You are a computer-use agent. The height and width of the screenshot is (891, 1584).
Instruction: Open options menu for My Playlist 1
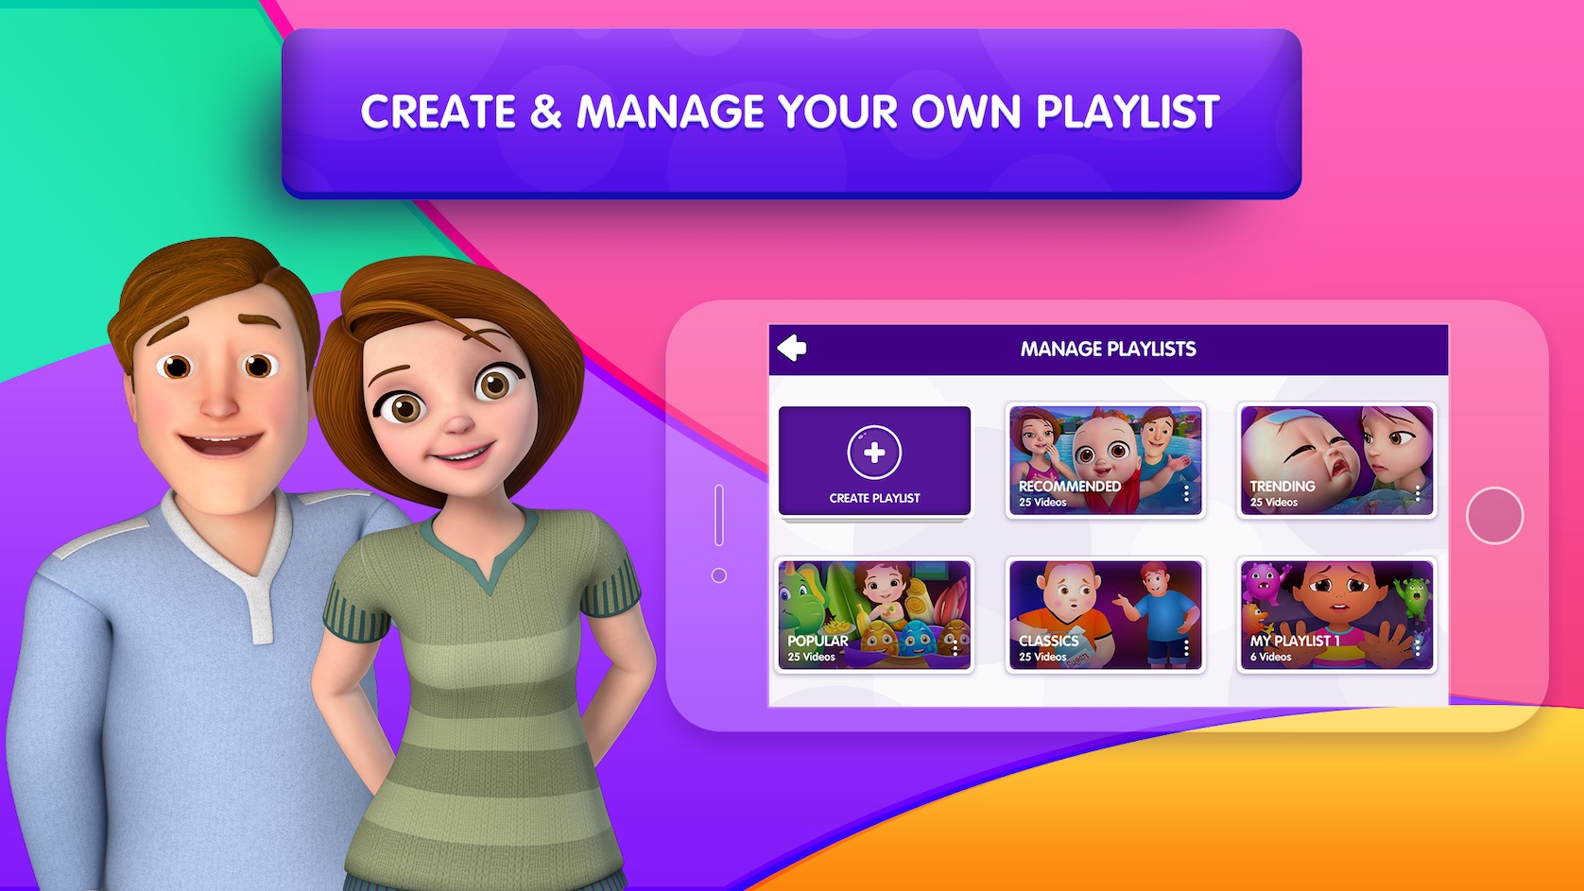[x=1417, y=647]
